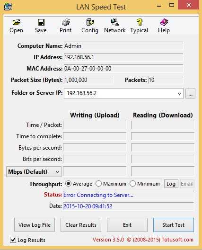Viewport: 202px width, 250px height.
Task: Select the Maximum throughput radio button
Action: click(98, 184)
